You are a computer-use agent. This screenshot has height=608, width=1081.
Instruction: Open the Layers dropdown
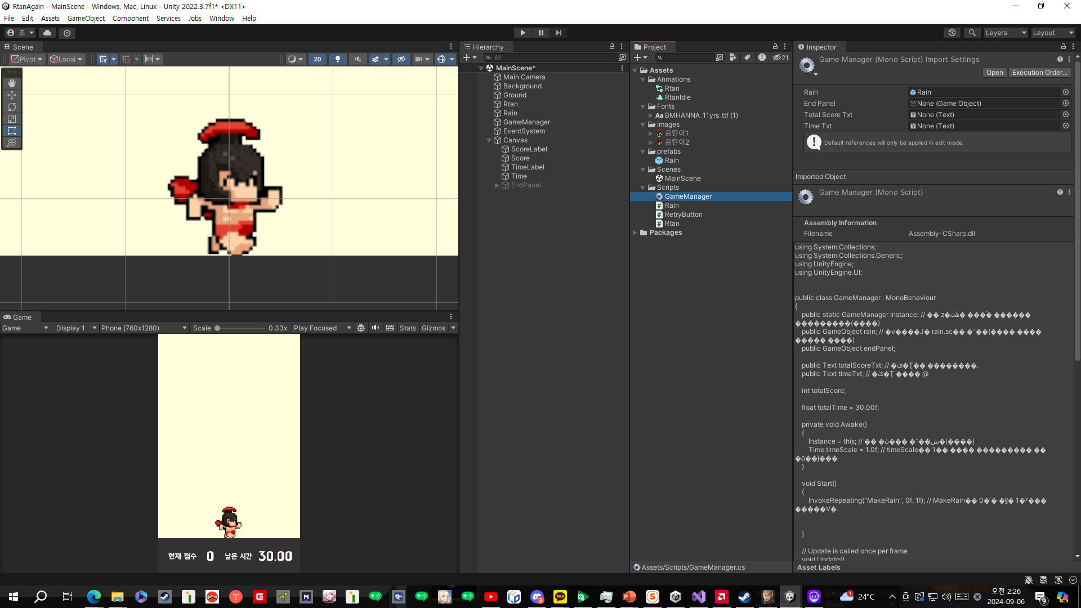point(1005,33)
